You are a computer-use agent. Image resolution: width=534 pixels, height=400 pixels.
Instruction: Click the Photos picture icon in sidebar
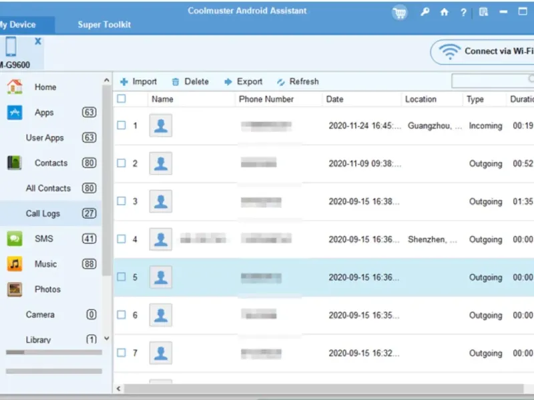tap(15, 289)
